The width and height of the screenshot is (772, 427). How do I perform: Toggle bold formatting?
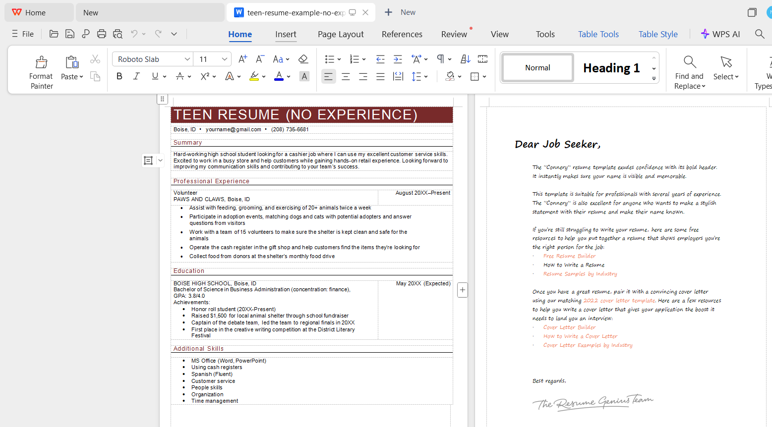[x=119, y=76]
